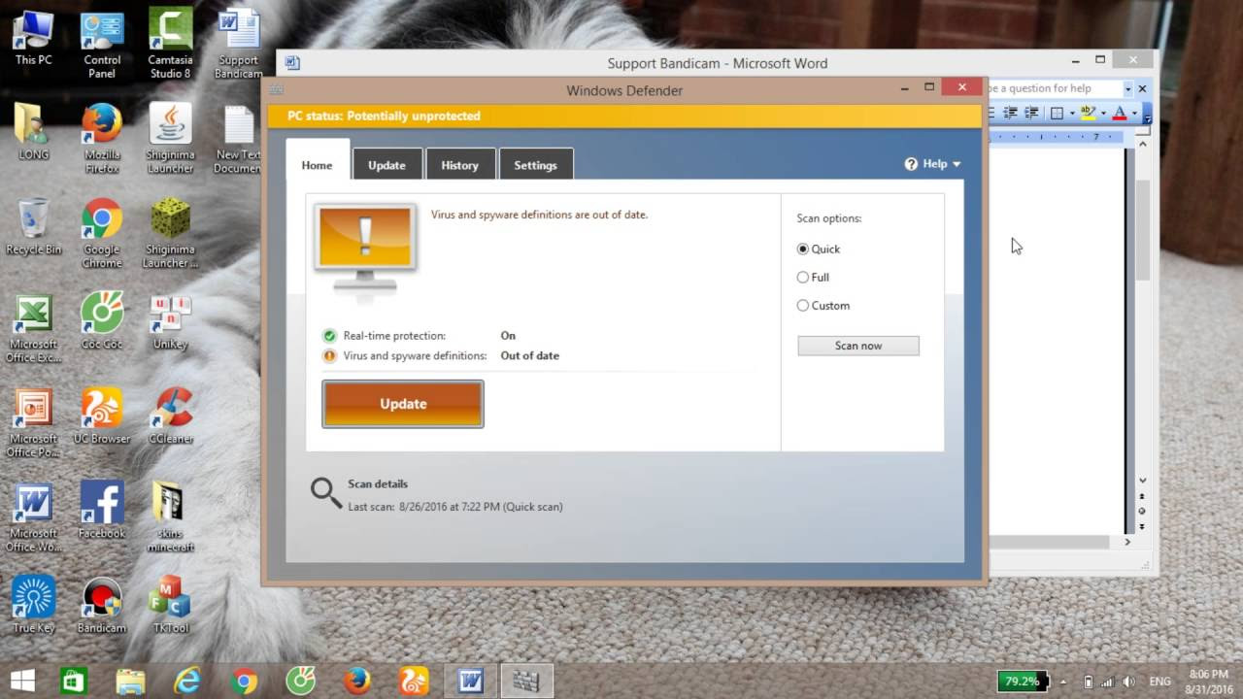The height and width of the screenshot is (699, 1243).
Task: Click the network signal tray icon
Action: (x=1108, y=682)
